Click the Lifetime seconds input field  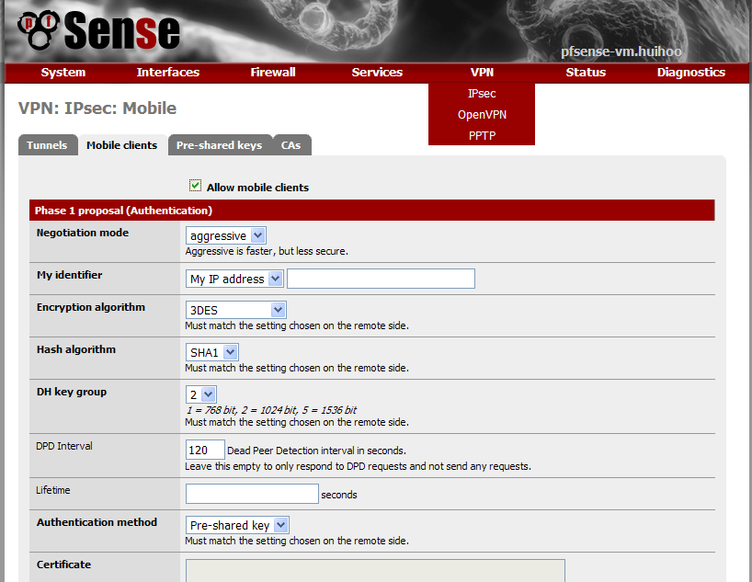[252, 494]
